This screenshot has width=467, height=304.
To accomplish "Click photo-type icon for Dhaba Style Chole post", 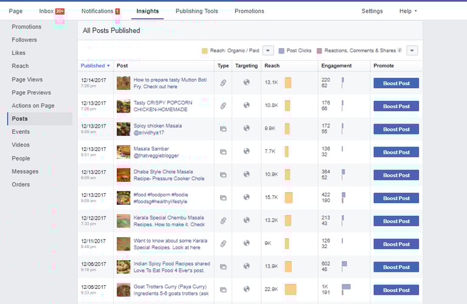I will pyautogui.click(x=223, y=174).
